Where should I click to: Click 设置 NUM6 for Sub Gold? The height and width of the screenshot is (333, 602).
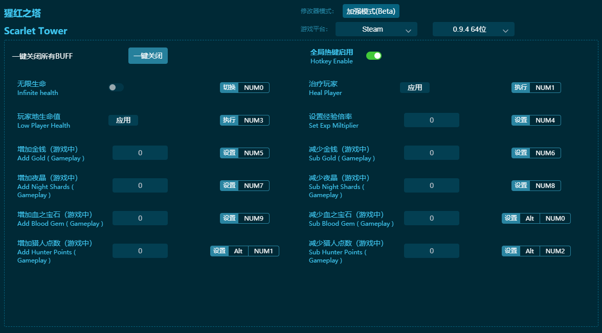(536, 152)
